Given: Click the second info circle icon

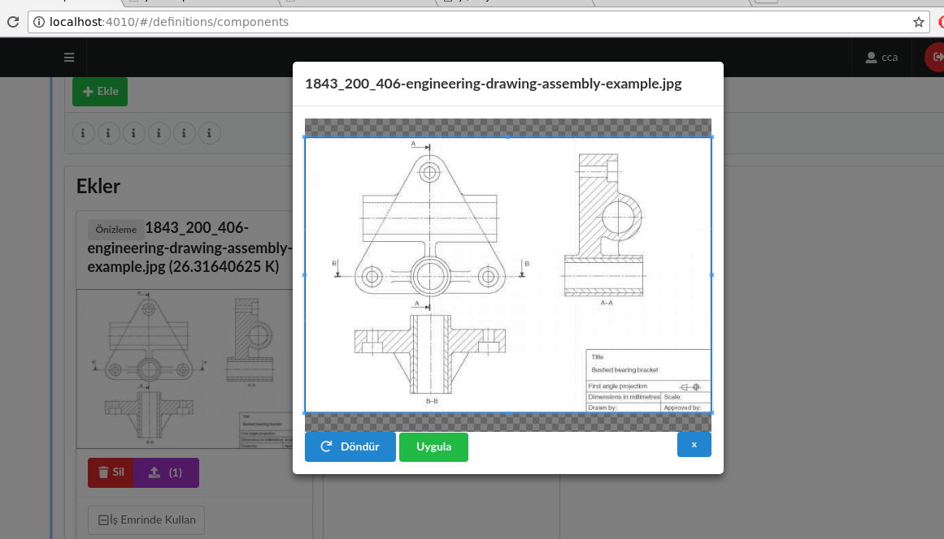Looking at the screenshot, I should [x=108, y=133].
